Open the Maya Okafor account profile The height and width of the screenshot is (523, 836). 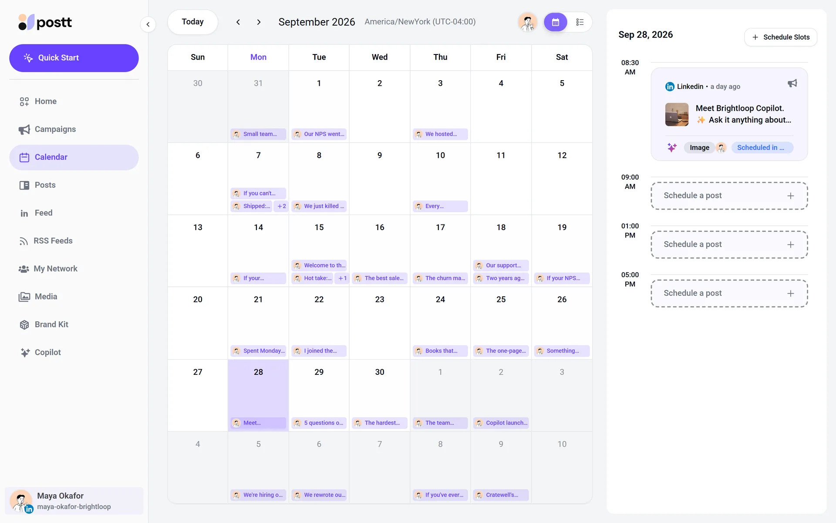(74, 501)
